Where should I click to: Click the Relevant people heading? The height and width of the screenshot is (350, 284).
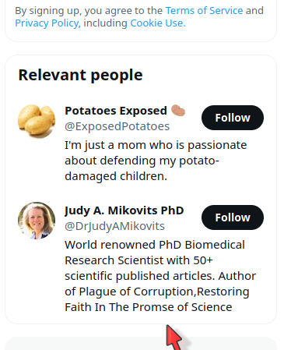(80, 75)
